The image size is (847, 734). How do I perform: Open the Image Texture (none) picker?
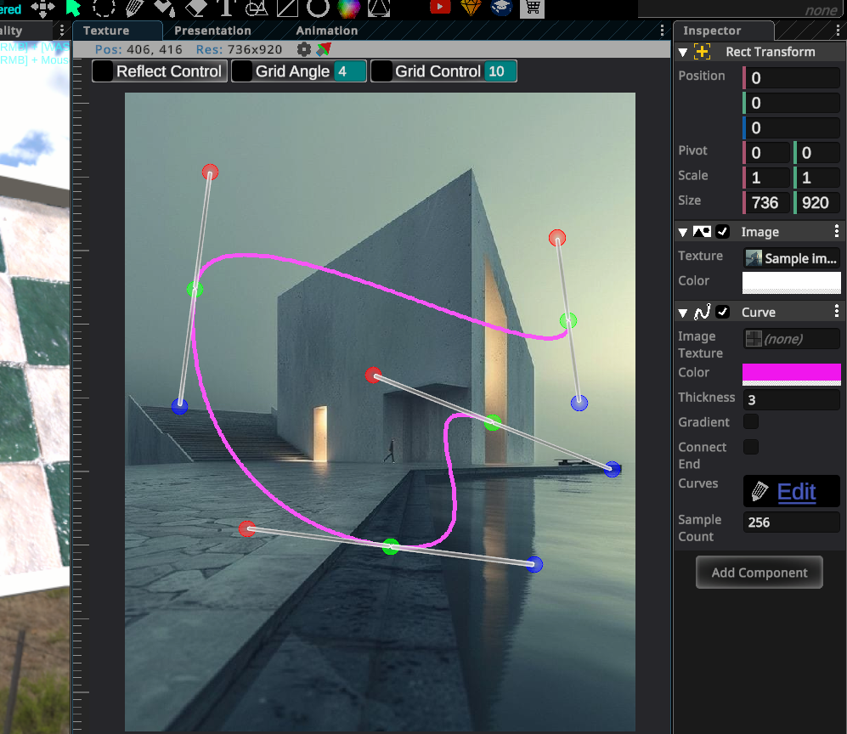pyautogui.click(x=792, y=339)
